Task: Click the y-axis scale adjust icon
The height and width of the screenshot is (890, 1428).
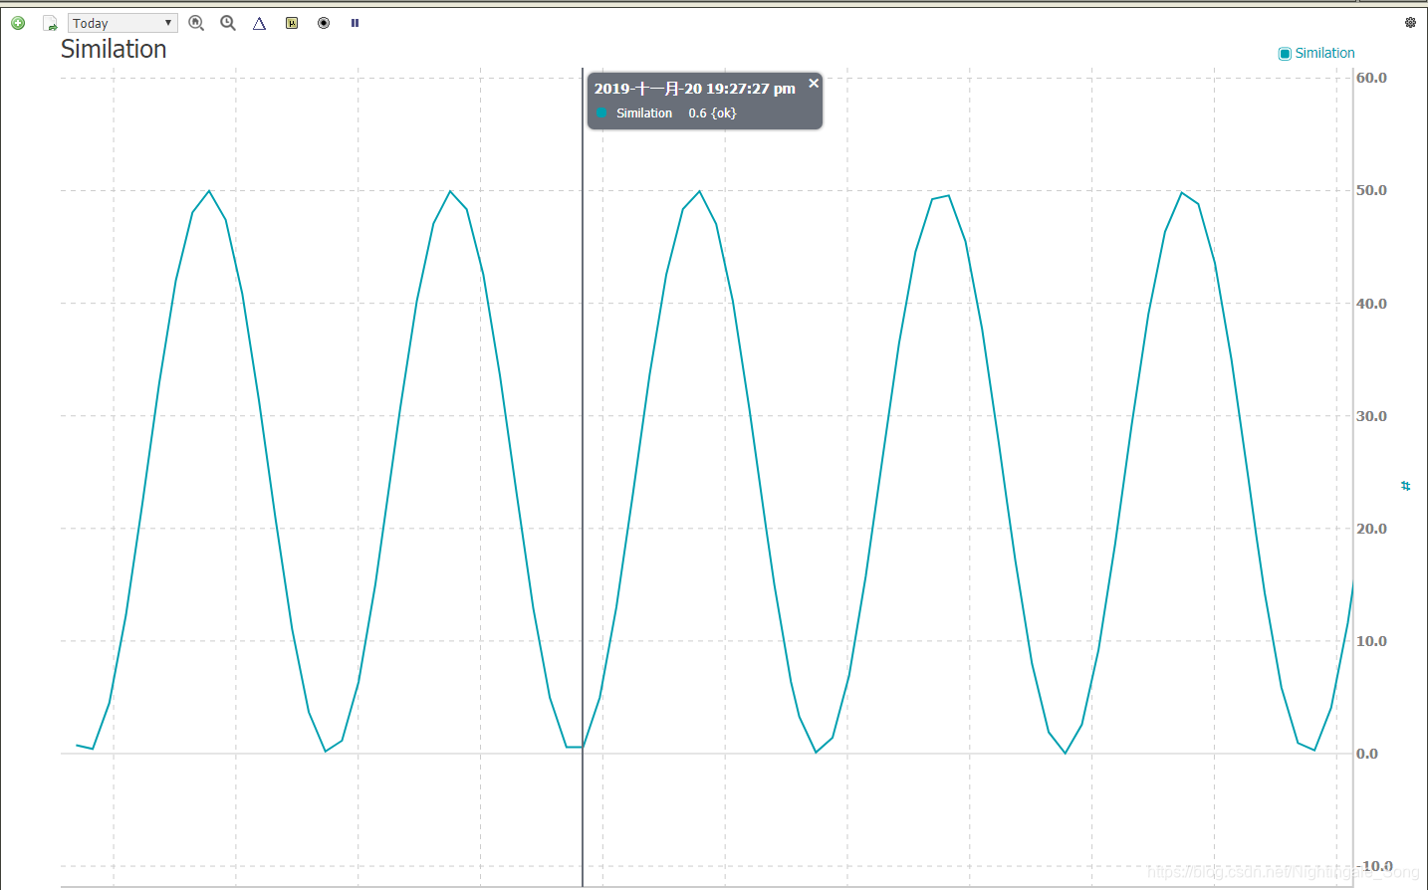Action: pyautogui.click(x=1405, y=486)
